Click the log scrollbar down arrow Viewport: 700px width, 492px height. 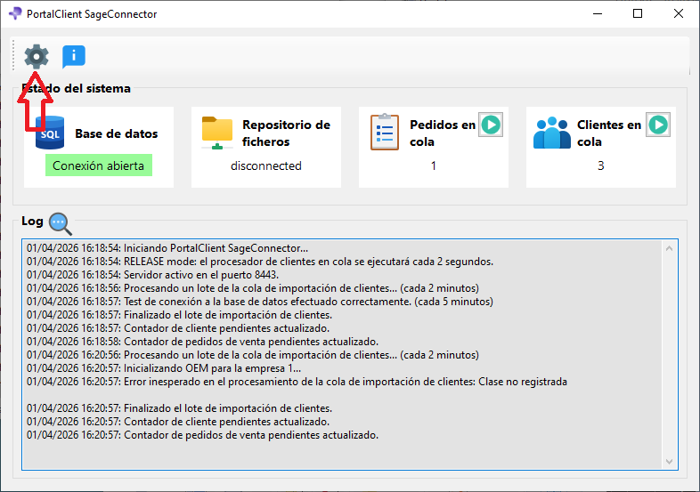[x=669, y=461]
